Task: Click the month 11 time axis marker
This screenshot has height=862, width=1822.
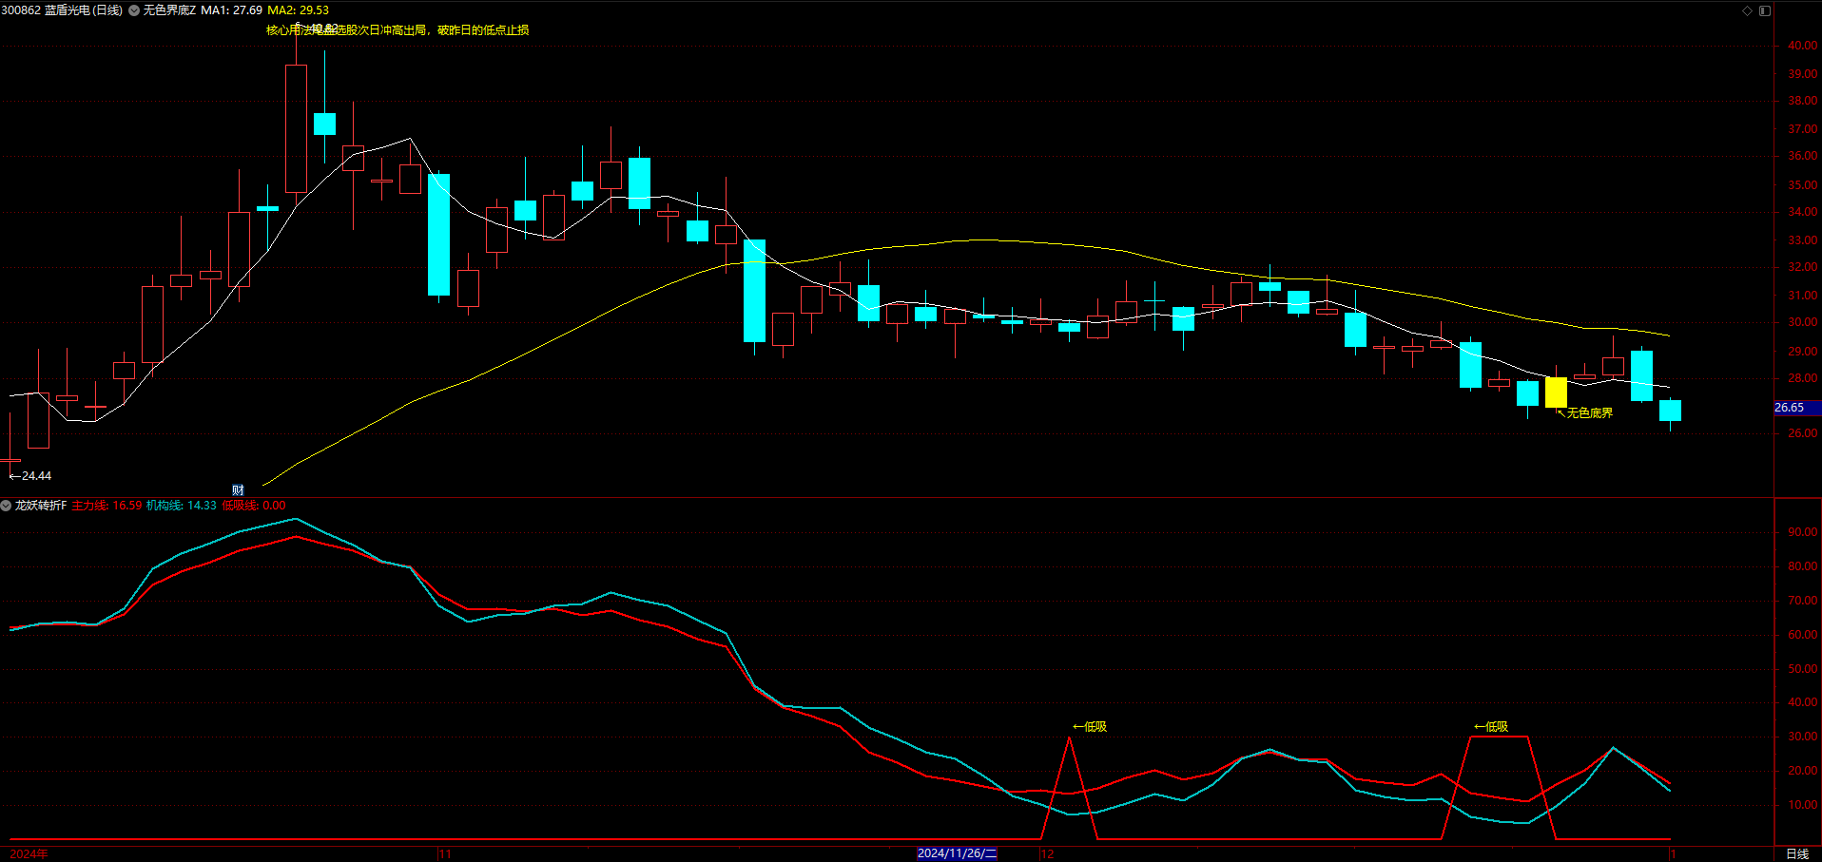Action: [445, 853]
